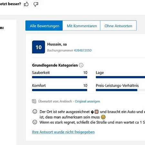
Task: Click the thumbs down feedback icon
Action: (x=36, y=4)
